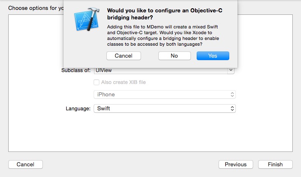
Task: Click the dialog's bold bridging header question
Action: tap(165, 14)
